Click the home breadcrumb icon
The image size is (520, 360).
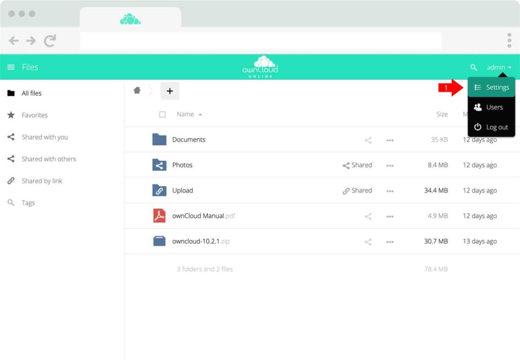(137, 90)
